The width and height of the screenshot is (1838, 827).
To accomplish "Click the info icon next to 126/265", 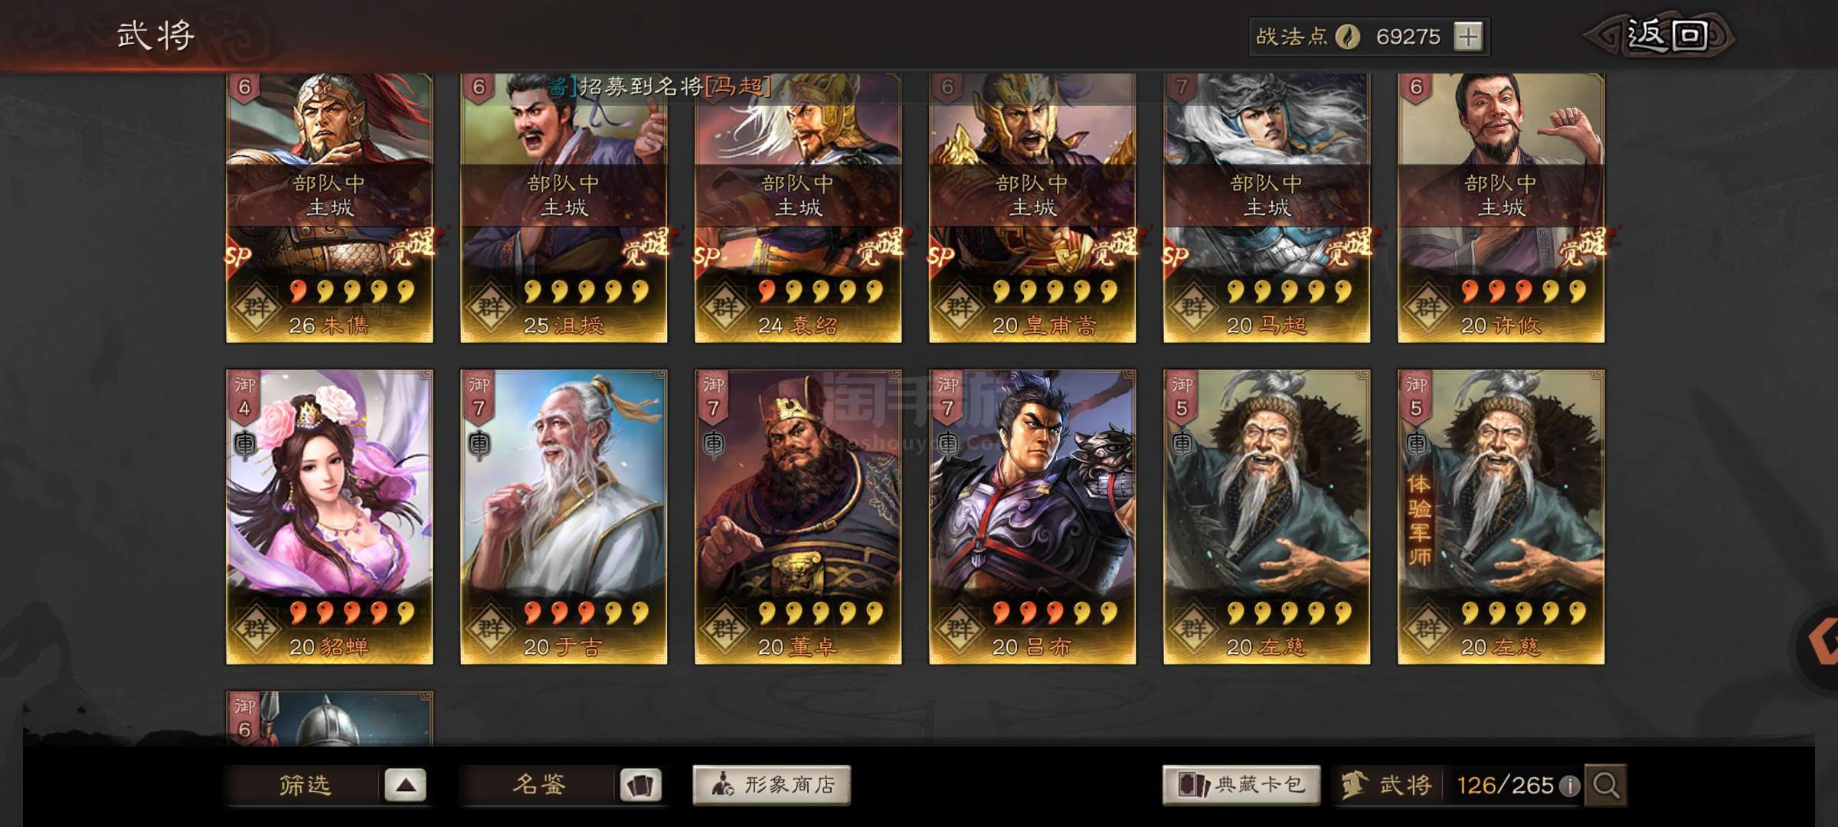I will pos(1570,786).
